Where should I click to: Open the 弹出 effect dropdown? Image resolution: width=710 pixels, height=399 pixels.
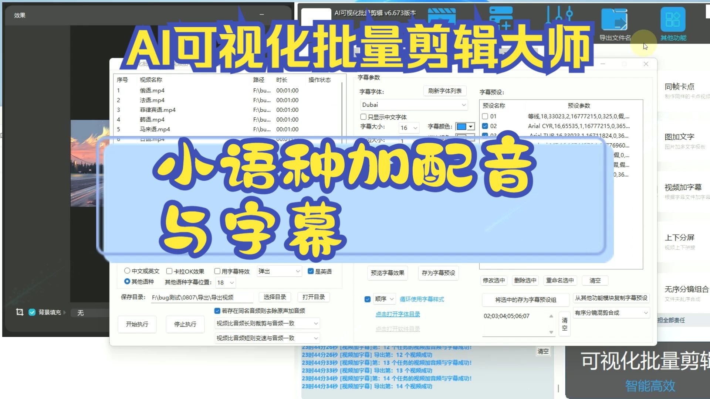tap(279, 271)
